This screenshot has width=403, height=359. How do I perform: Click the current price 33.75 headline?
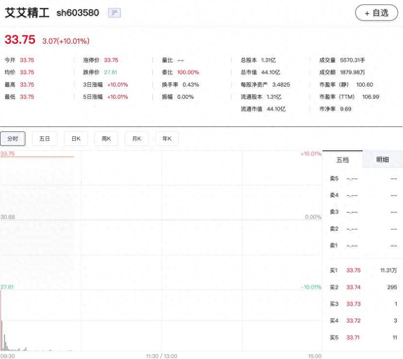[20, 40]
